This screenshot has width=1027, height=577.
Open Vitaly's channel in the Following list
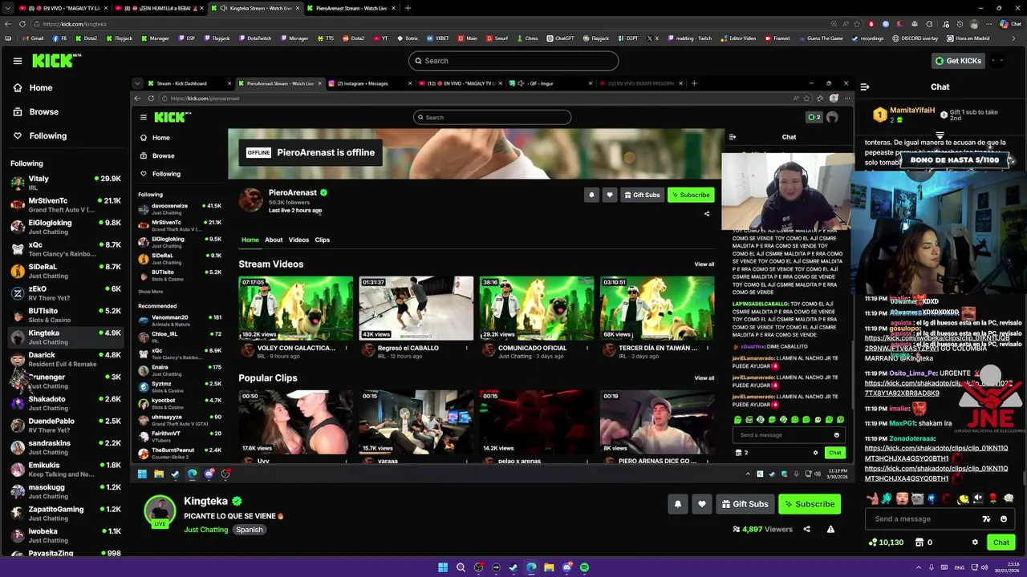click(x=66, y=183)
